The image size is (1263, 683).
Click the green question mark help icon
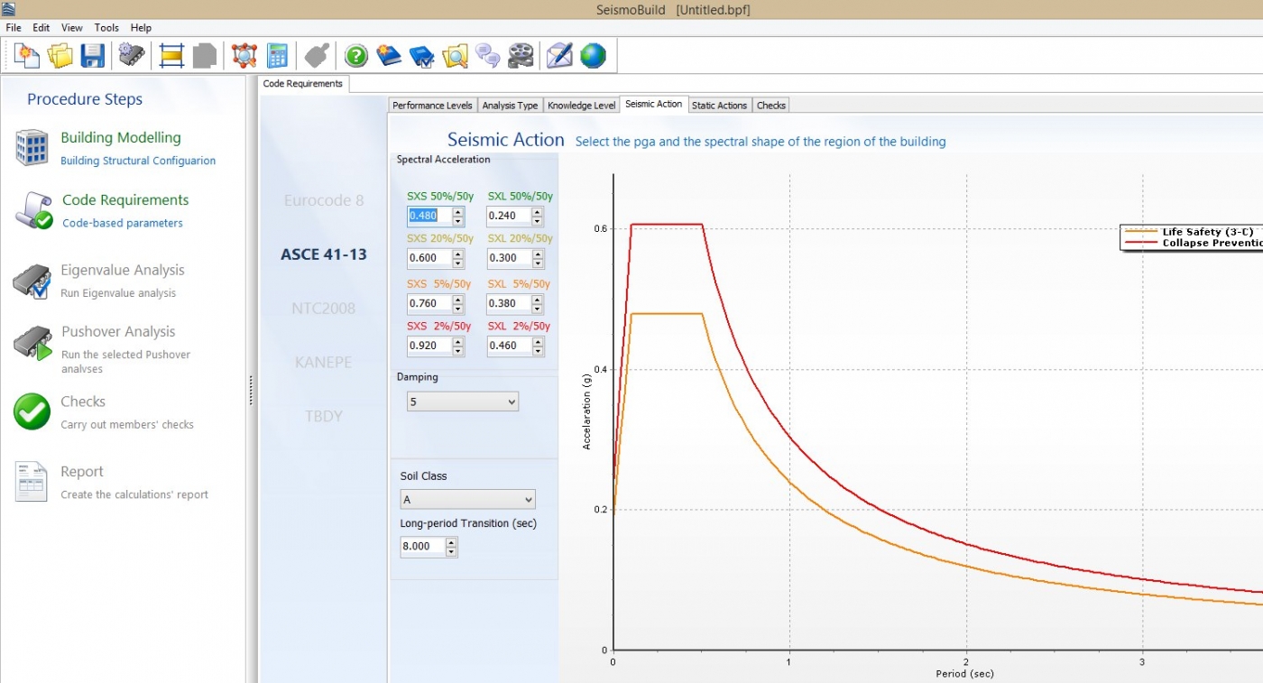(356, 56)
